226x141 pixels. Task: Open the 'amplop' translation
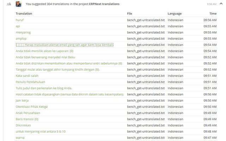point(21,39)
